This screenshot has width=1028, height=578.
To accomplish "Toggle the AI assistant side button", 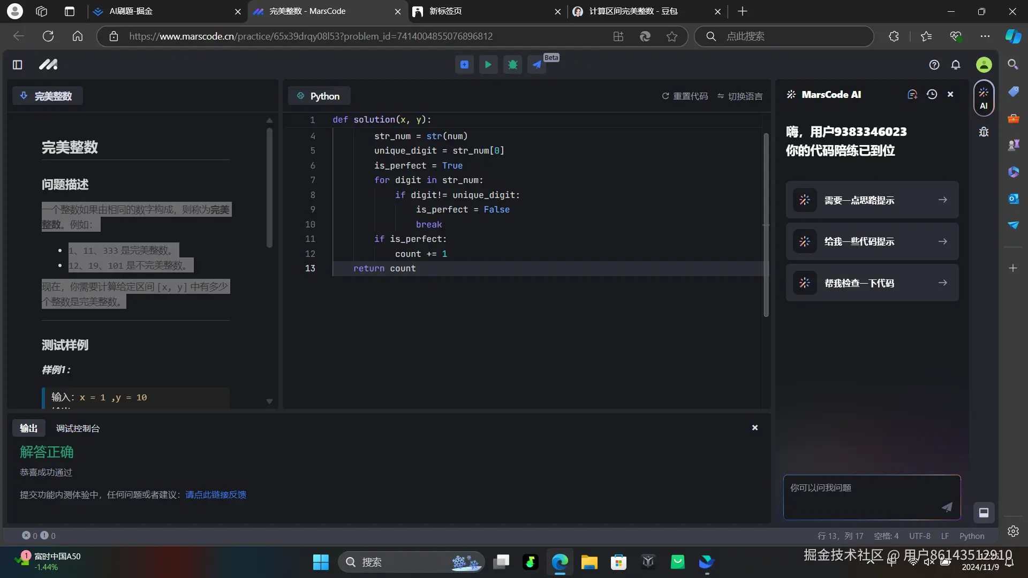I will 984,97.
